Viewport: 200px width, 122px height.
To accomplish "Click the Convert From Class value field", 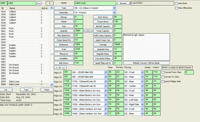I will pos(189,72).
